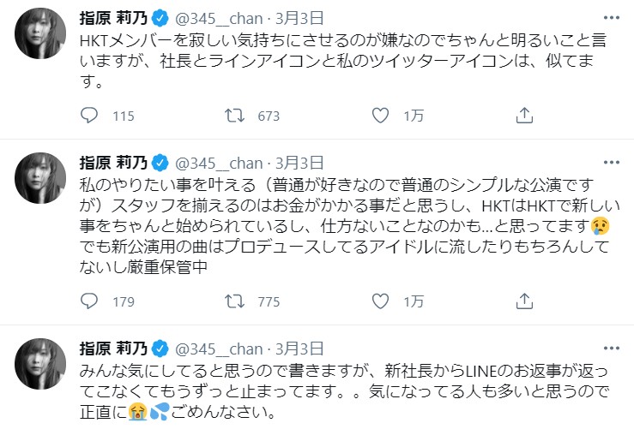Viewport: 634px width, 435px height.
Task: Share the second tweet via share icon
Action: click(524, 301)
